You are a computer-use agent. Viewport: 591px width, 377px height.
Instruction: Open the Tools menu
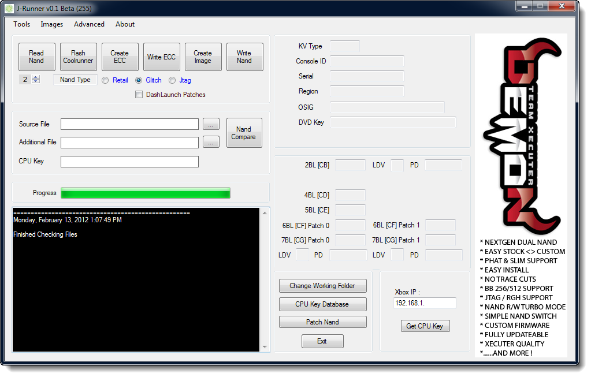[22, 24]
